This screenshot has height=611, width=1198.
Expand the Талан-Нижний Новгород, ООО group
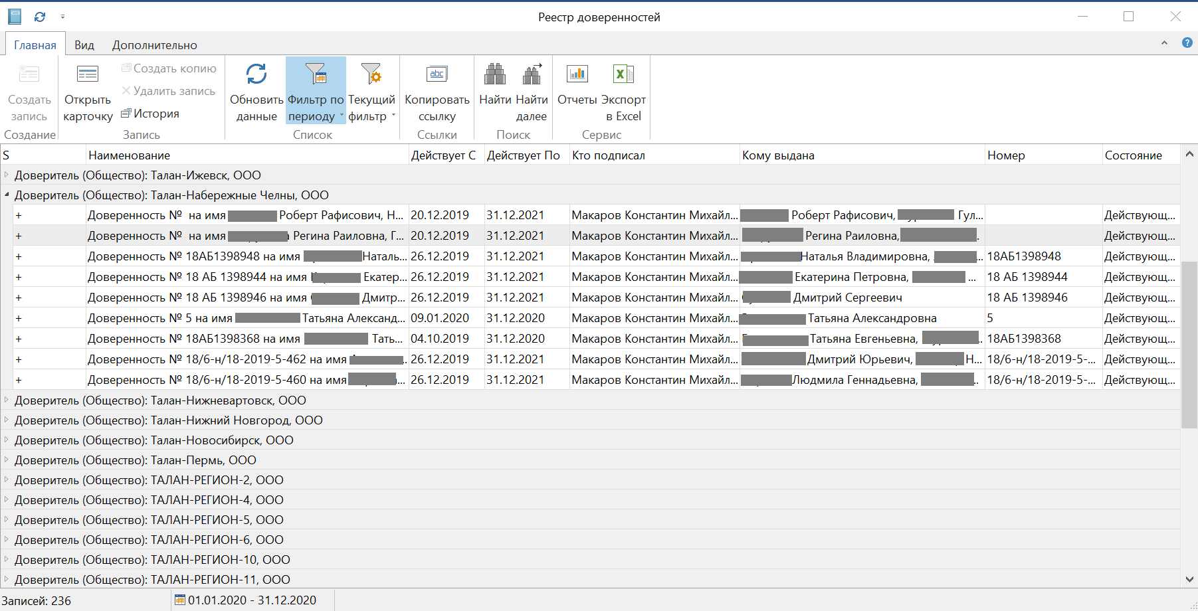click(7, 420)
